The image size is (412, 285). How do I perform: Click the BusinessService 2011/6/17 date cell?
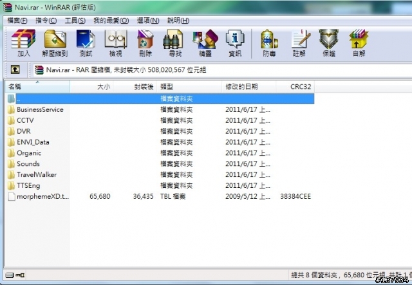[248, 109]
